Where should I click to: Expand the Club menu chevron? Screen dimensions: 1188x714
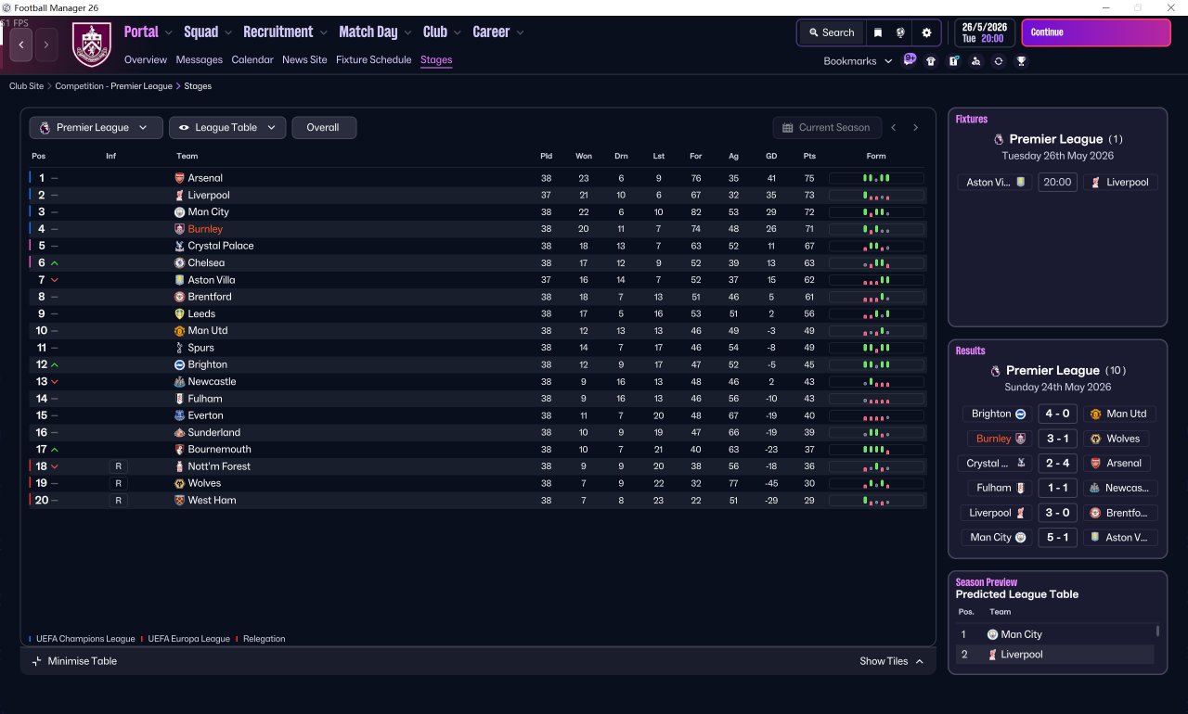point(458,32)
